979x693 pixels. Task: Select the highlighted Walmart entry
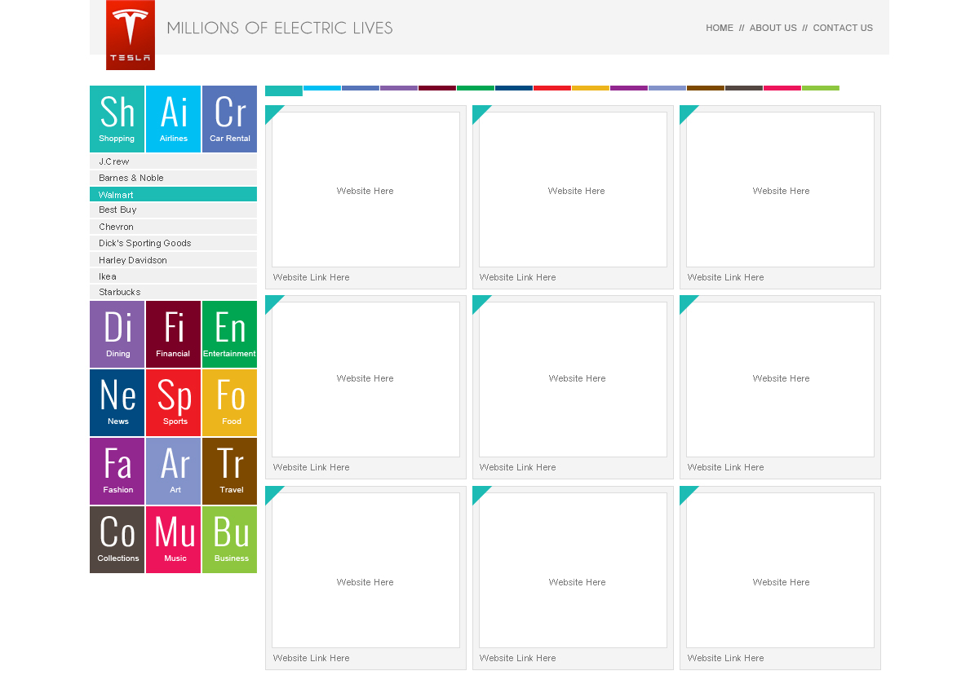173,194
